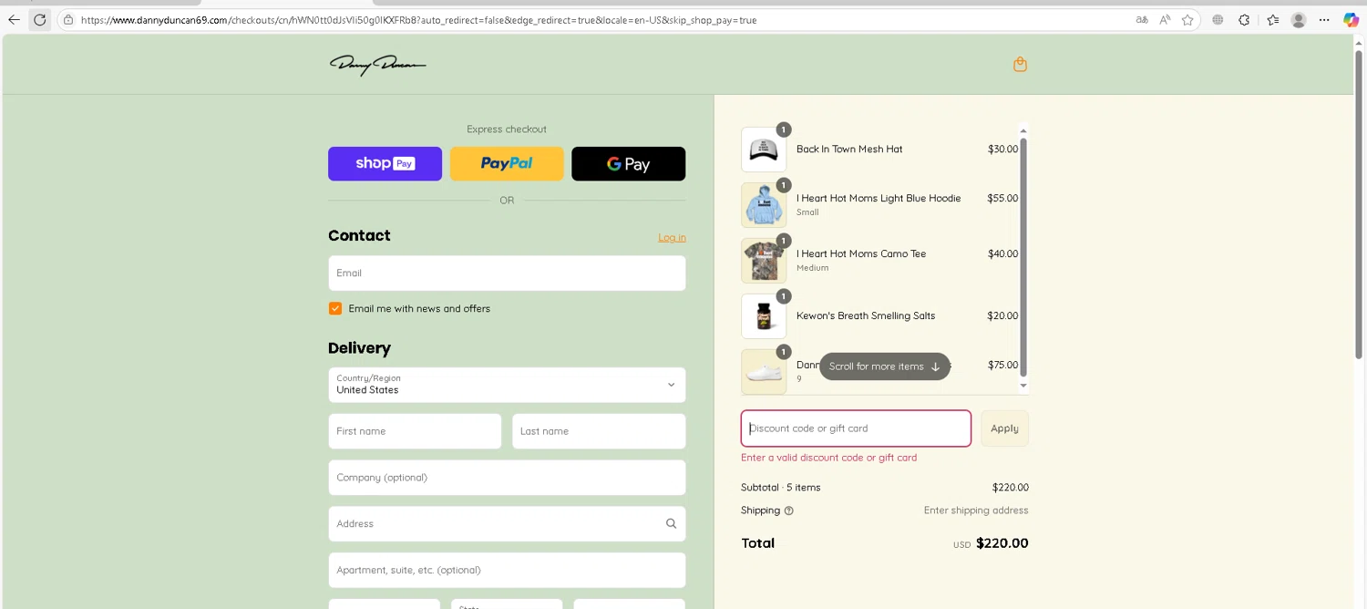Click the Email input field

[507, 273]
